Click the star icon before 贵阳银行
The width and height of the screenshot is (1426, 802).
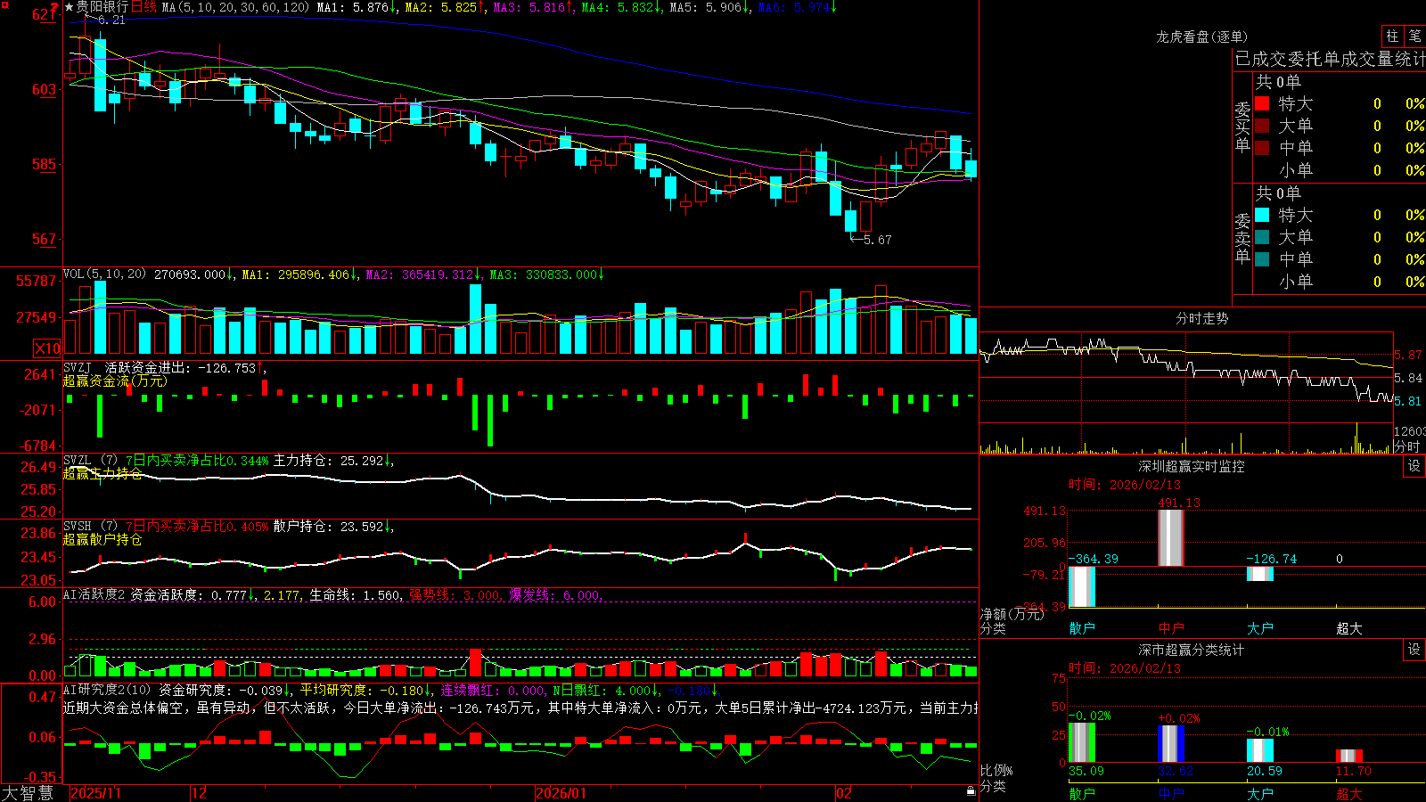click(69, 7)
